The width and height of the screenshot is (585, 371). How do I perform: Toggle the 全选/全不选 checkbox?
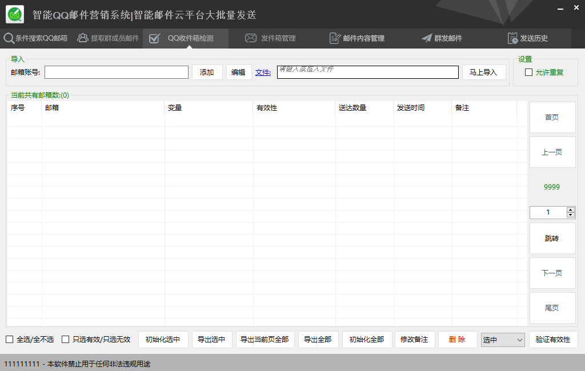click(x=9, y=339)
